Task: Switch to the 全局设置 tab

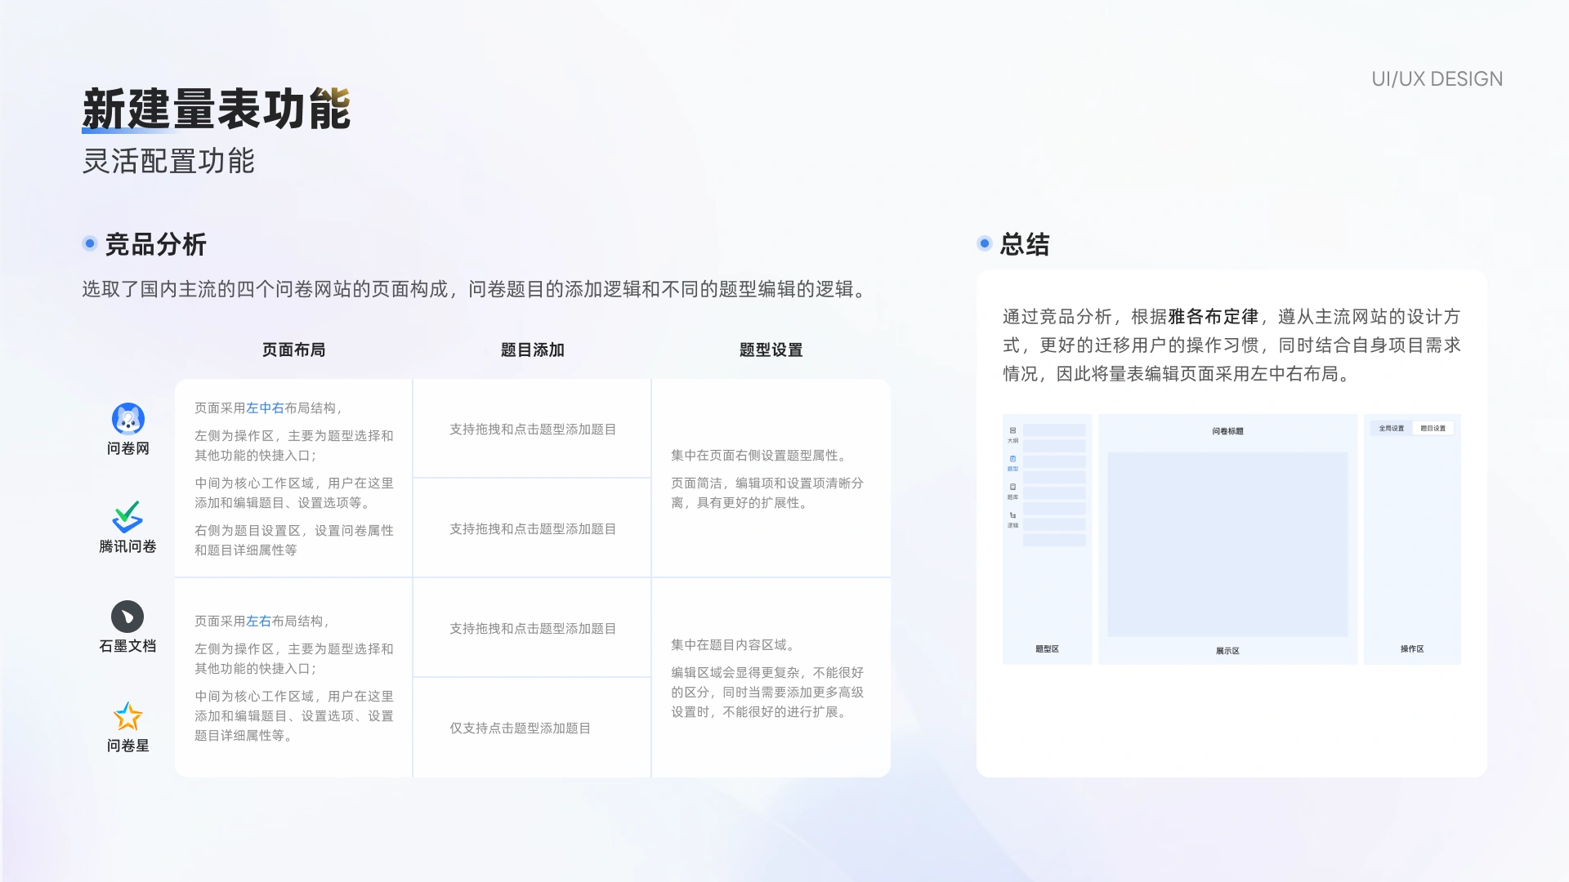Action: (x=1392, y=428)
